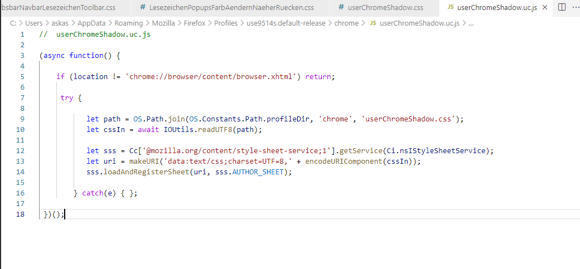Select the AppData breadcrumb segment
Image resolution: width=580 pixels, height=269 pixels.
click(91, 23)
